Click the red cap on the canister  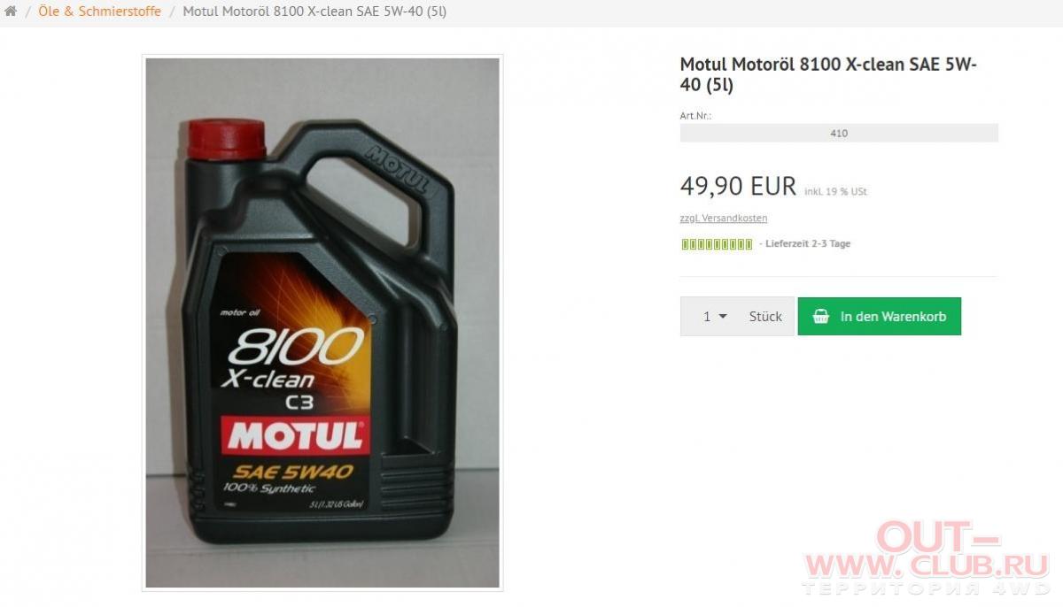coord(227,140)
